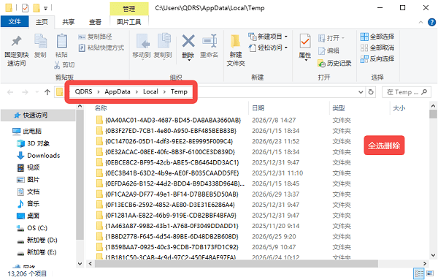Open the 图片工具 ribbon tab
The width and height of the screenshot is (438, 280).
[128, 22]
